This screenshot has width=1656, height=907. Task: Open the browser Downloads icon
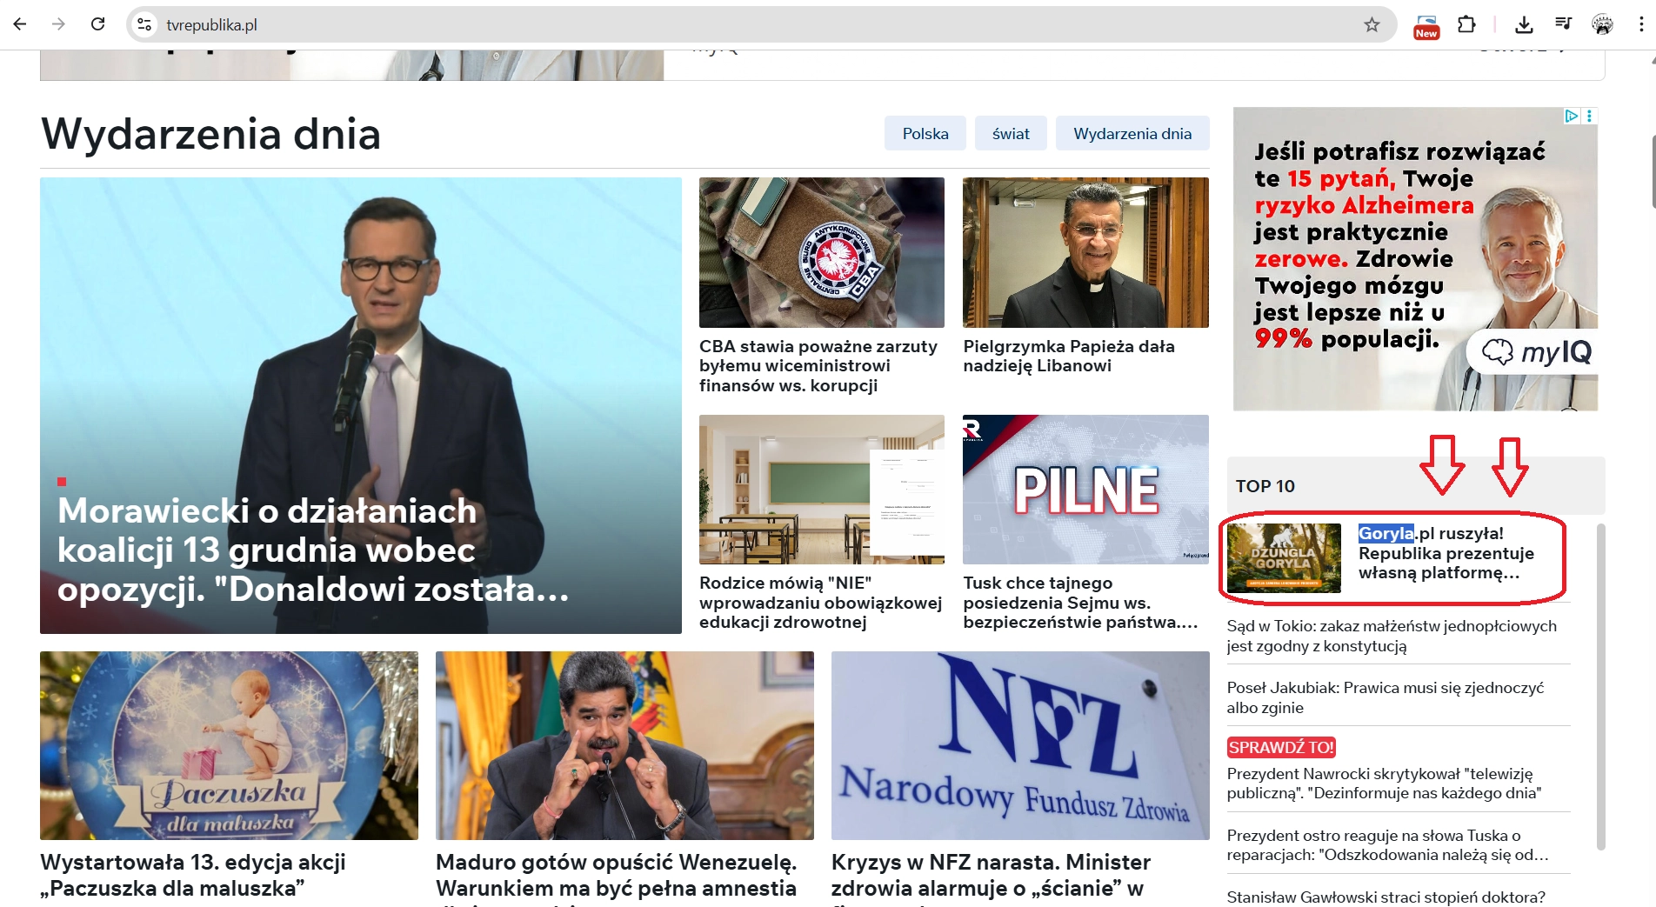1523,24
